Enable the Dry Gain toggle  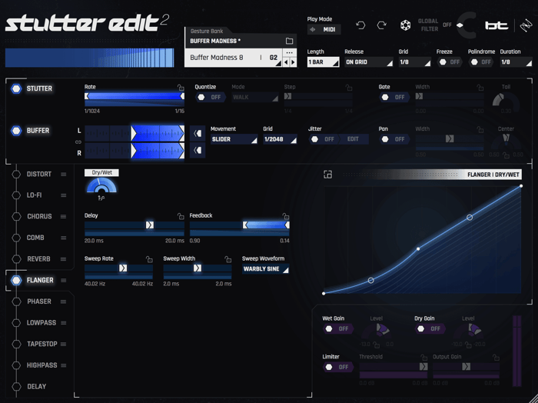click(x=430, y=329)
